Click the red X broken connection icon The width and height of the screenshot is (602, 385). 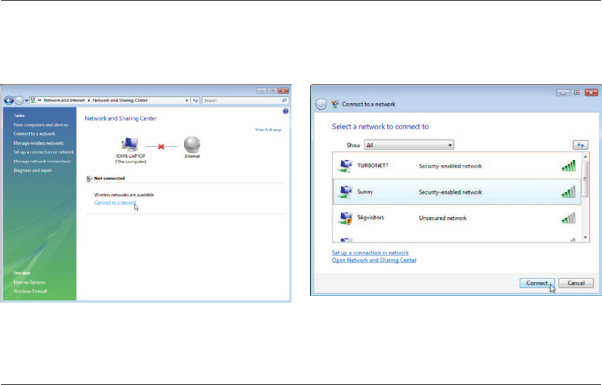click(161, 147)
